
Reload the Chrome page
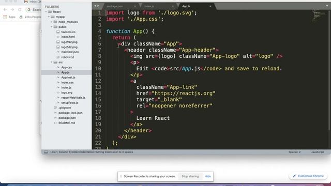(20, 10)
